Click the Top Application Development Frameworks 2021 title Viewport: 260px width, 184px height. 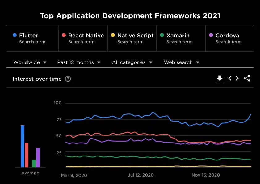tap(130, 16)
